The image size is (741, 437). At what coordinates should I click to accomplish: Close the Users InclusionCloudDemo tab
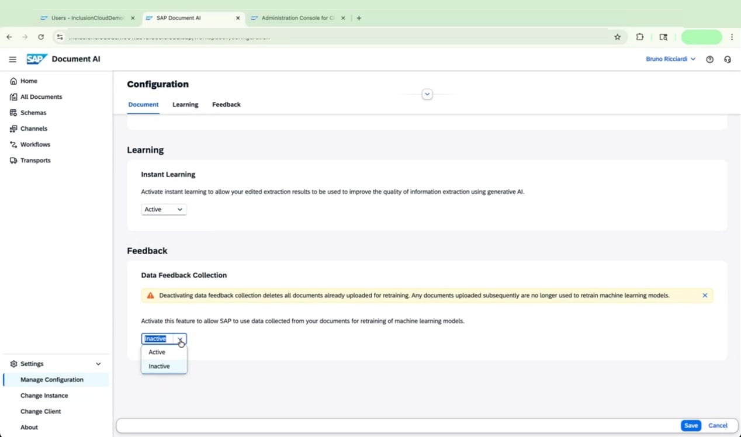(133, 18)
